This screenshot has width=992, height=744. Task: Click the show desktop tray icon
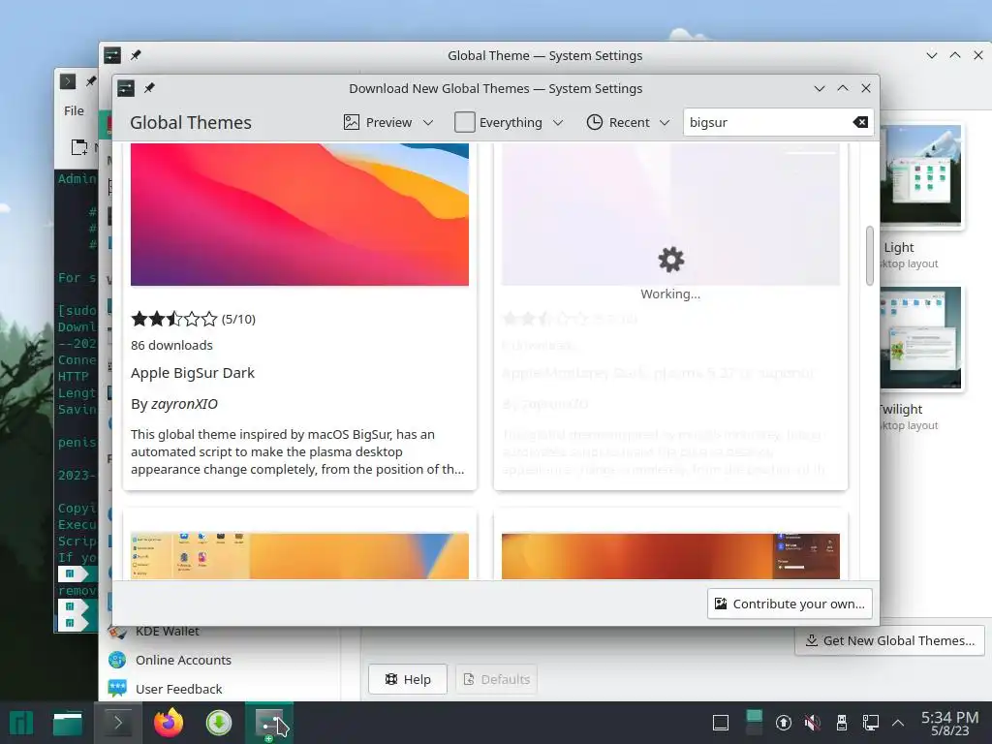(x=721, y=723)
